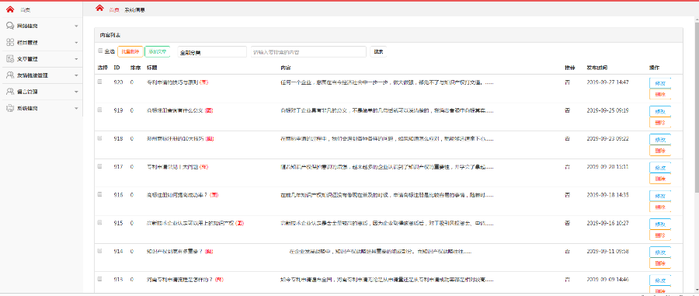Click the orange delete button for article 919

click(x=660, y=122)
